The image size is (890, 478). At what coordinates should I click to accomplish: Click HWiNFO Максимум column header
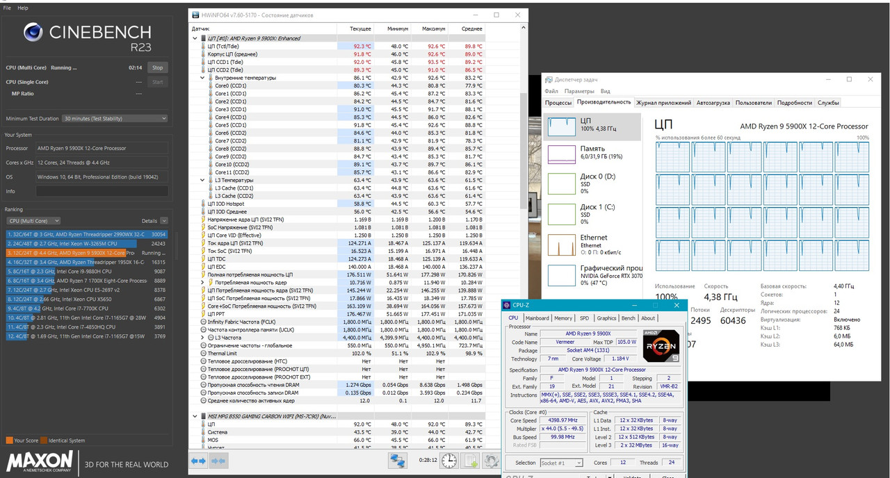coord(429,29)
